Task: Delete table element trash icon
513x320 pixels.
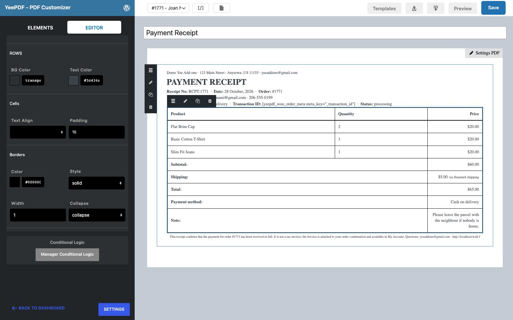Action: tap(210, 101)
